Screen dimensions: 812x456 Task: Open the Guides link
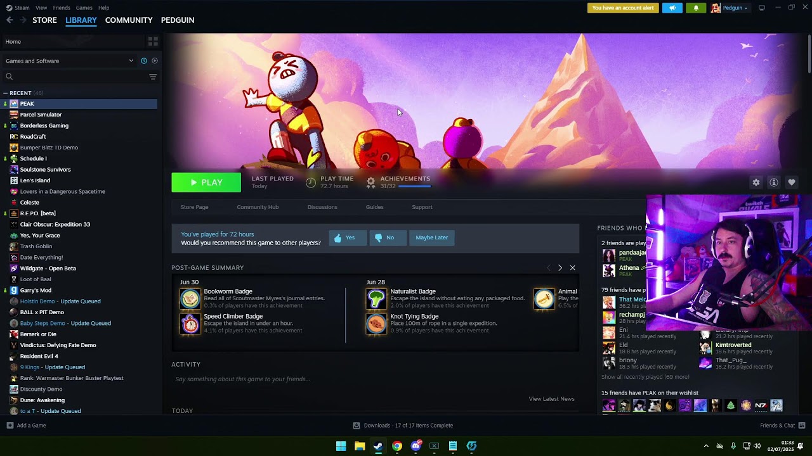pyautogui.click(x=374, y=207)
